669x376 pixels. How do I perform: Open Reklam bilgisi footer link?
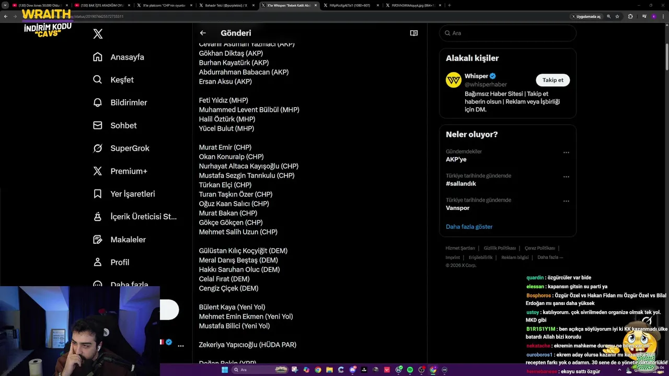coord(515,257)
